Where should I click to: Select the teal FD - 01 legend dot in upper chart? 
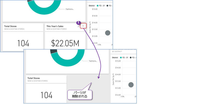pos(97,6)
